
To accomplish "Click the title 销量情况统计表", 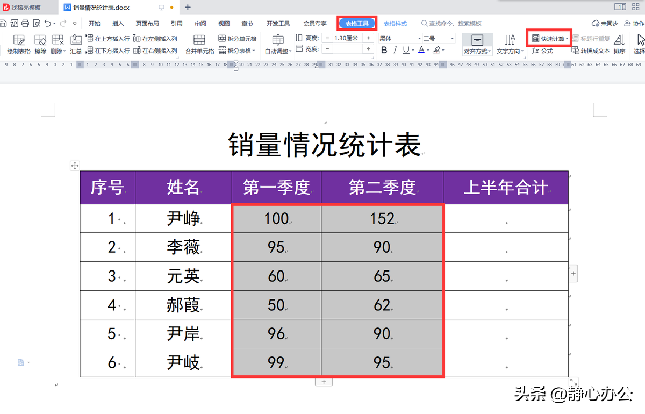I will 324,144.
